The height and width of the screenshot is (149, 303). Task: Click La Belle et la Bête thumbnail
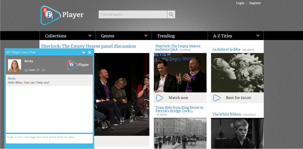coord(237,73)
